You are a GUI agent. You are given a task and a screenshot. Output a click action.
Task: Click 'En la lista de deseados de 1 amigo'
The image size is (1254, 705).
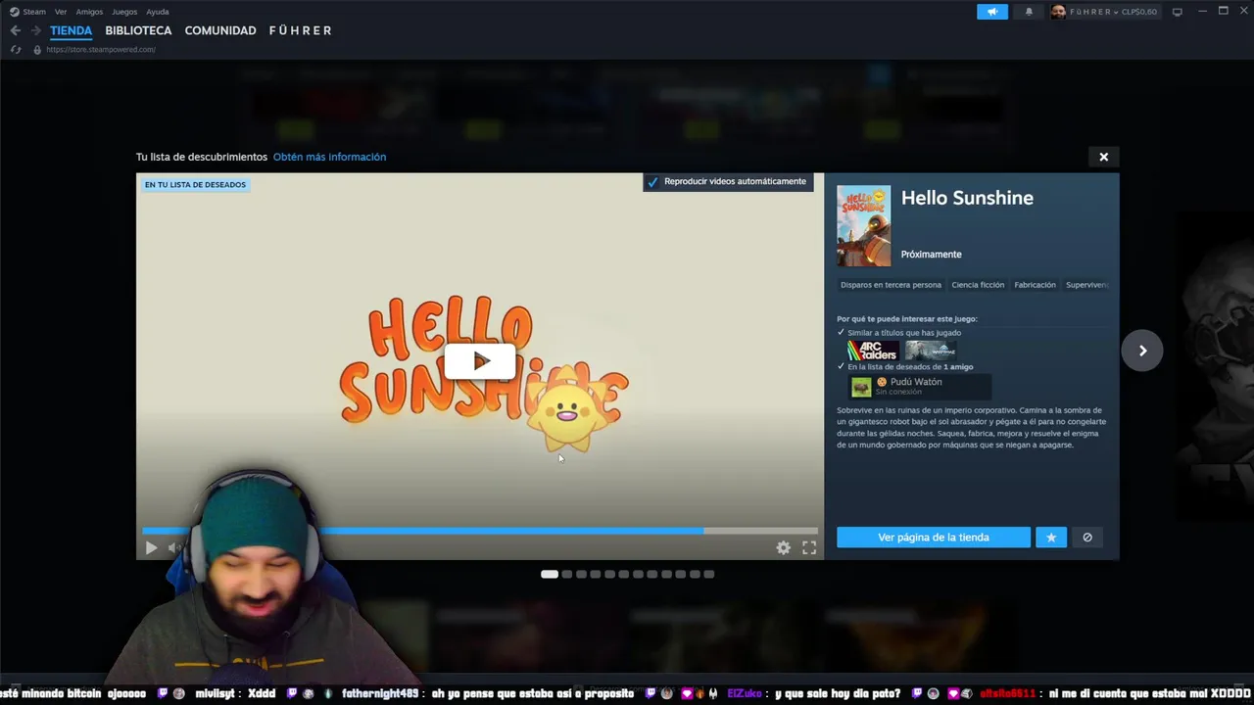910,367
